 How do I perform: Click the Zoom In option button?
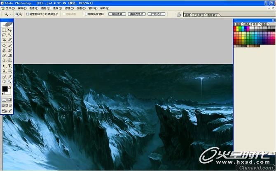[x=17, y=14]
